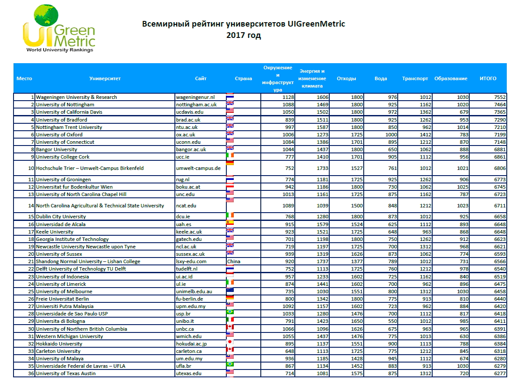
Task: Click the US flag in UC Davis row
Action: point(230,111)
